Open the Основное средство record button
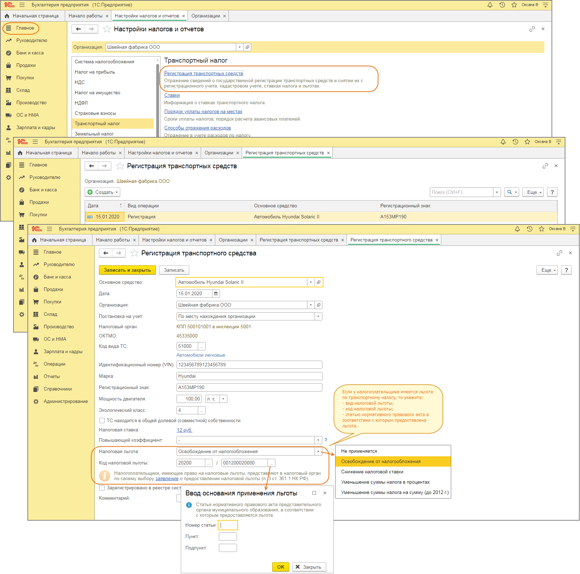 pyautogui.click(x=318, y=282)
